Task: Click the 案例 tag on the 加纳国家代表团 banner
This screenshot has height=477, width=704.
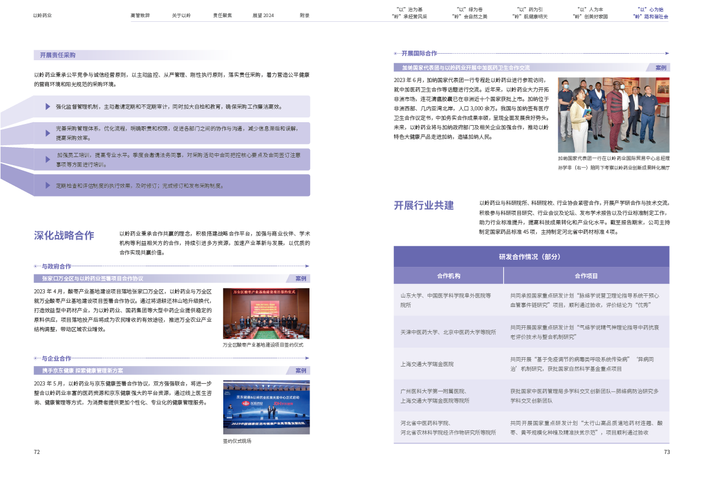Action: coord(660,68)
